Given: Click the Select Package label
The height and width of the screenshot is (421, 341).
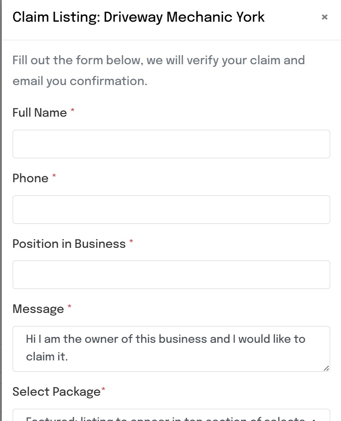Looking at the screenshot, I should point(57,392).
